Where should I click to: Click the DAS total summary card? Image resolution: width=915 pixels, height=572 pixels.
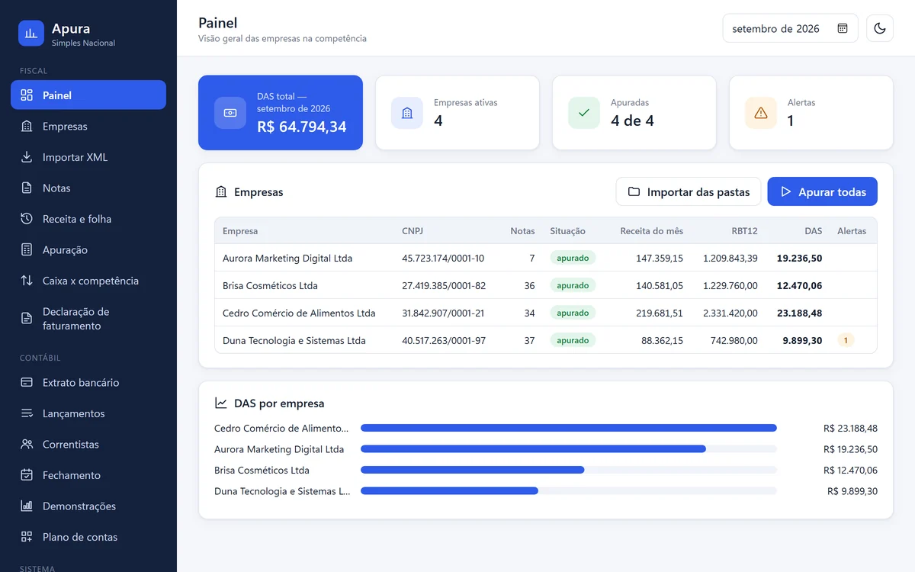tap(281, 113)
